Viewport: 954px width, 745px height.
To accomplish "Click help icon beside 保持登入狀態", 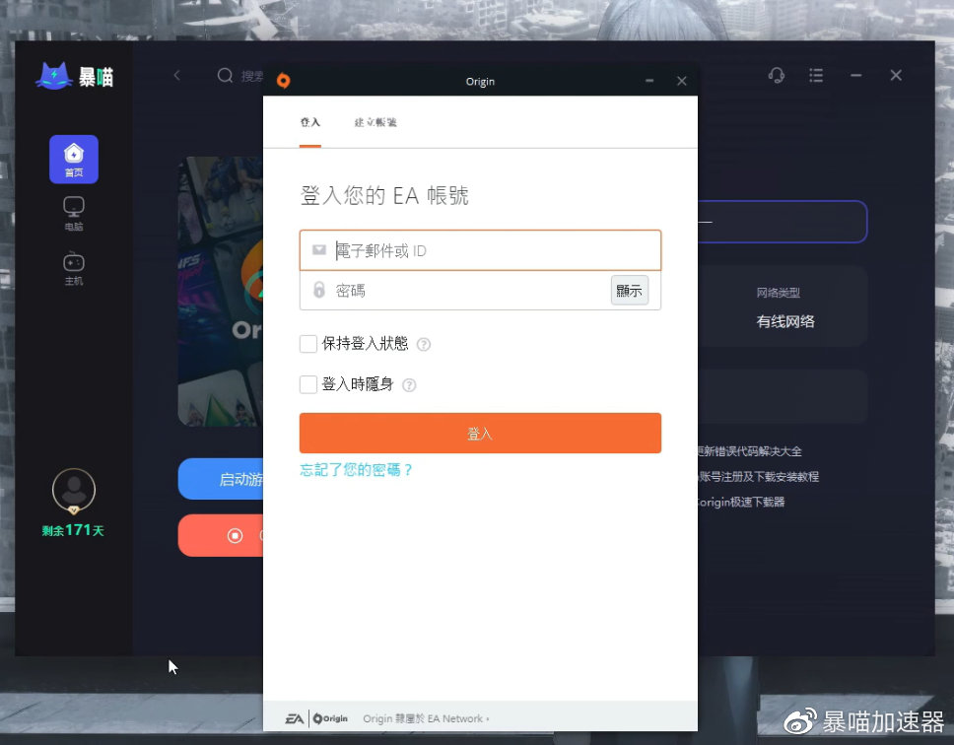I will tap(424, 344).
